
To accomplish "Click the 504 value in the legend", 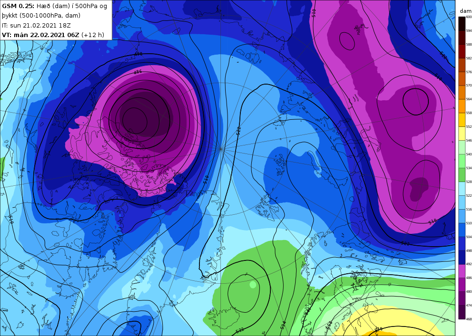I will coord(469,237).
